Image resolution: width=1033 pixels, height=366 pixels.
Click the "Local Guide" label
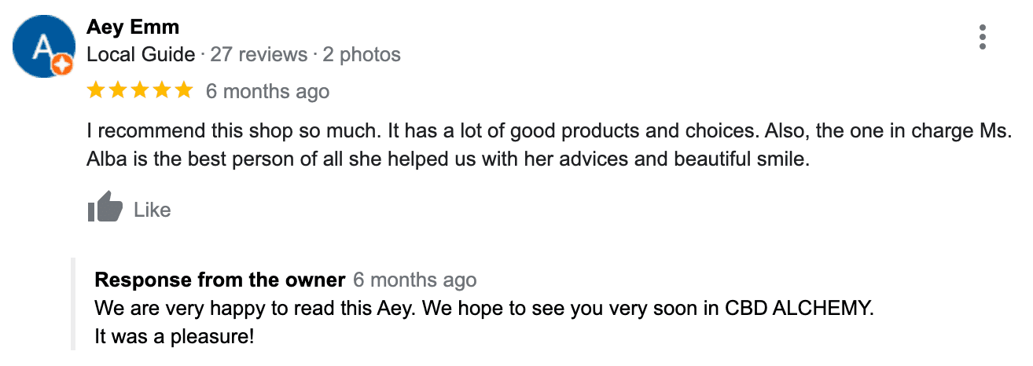[x=141, y=55]
